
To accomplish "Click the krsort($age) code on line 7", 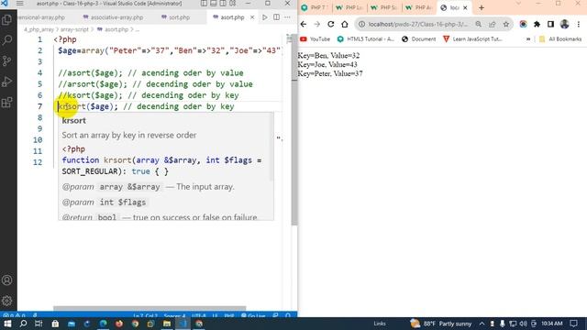I will click(x=88, y=106).
